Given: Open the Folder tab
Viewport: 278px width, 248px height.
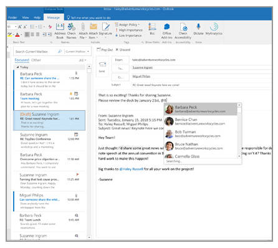Looking at the screenshot, I should point(12,17).
